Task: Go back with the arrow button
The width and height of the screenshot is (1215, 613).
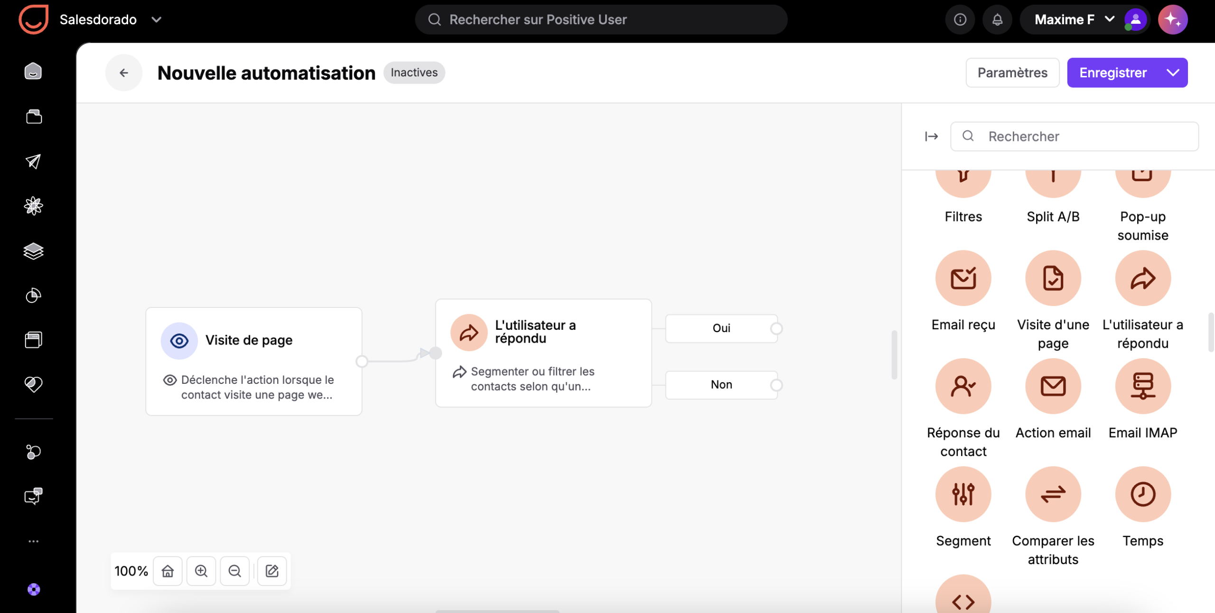Action: click(x=124, y=73)
